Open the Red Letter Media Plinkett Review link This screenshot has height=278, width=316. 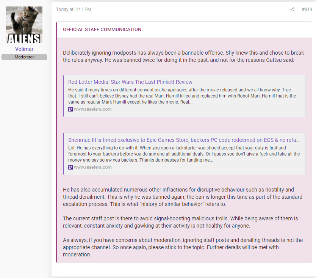(130, 82)
